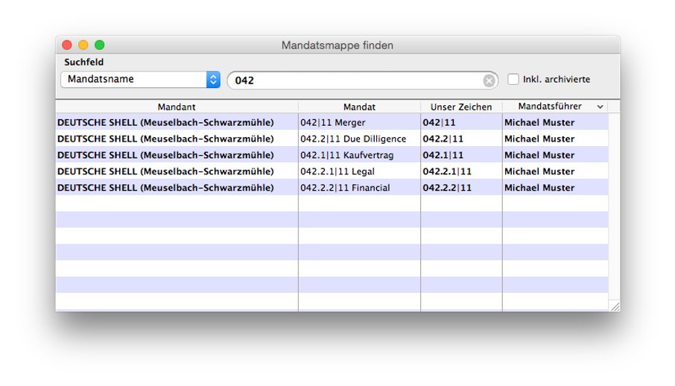This screenshot has height=386, width=675.
Task: Clear the search field with the x icon
Action: 489,80
